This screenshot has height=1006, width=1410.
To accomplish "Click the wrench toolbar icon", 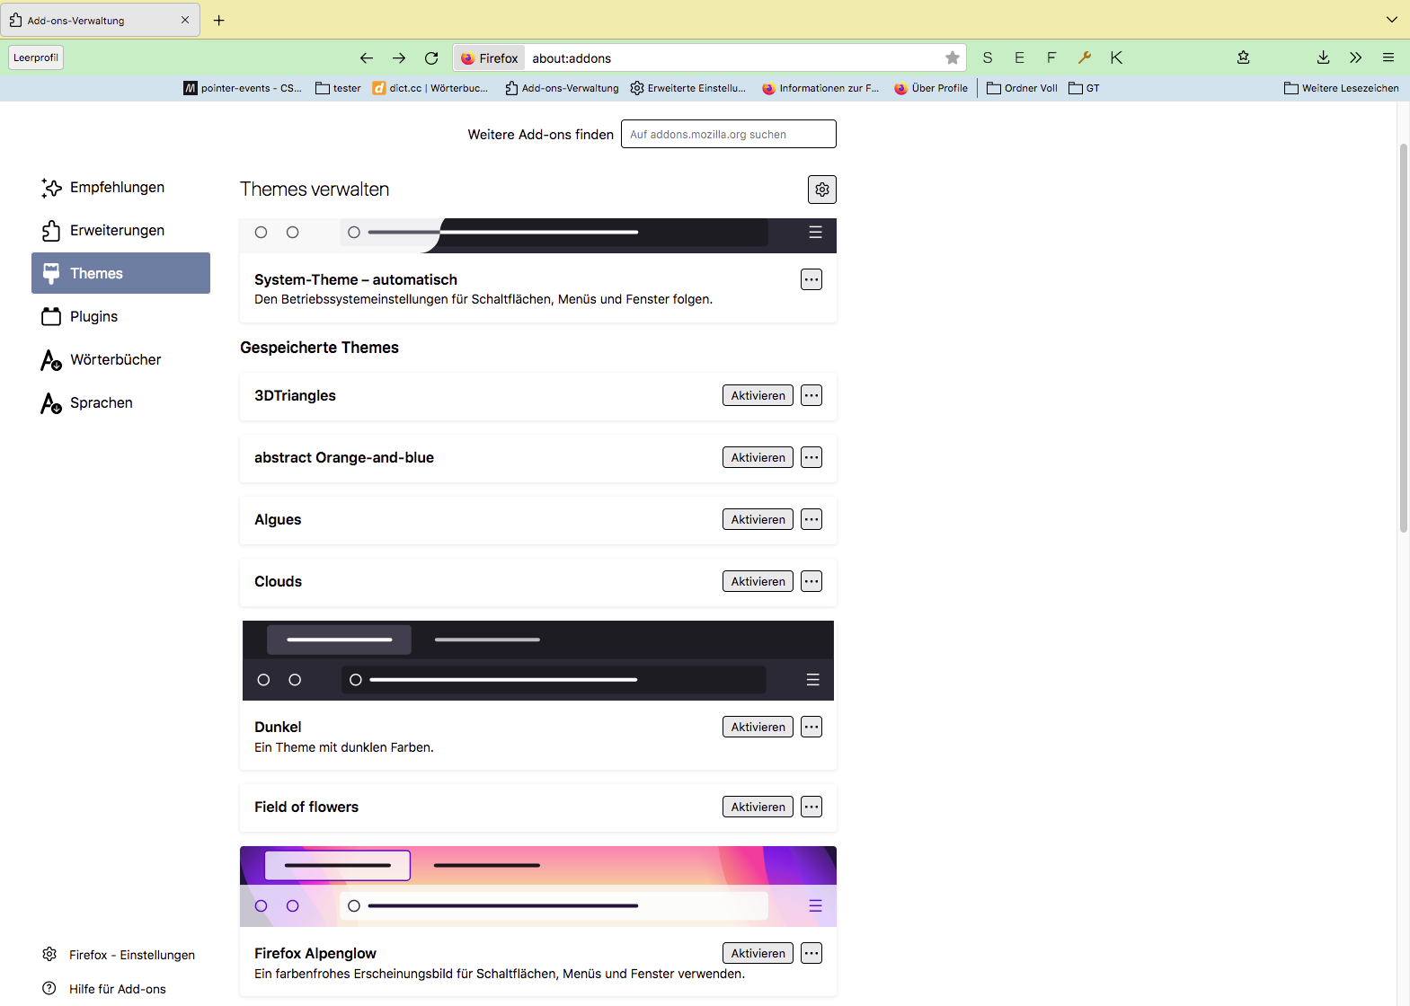I will click(x=1085, y=58).
